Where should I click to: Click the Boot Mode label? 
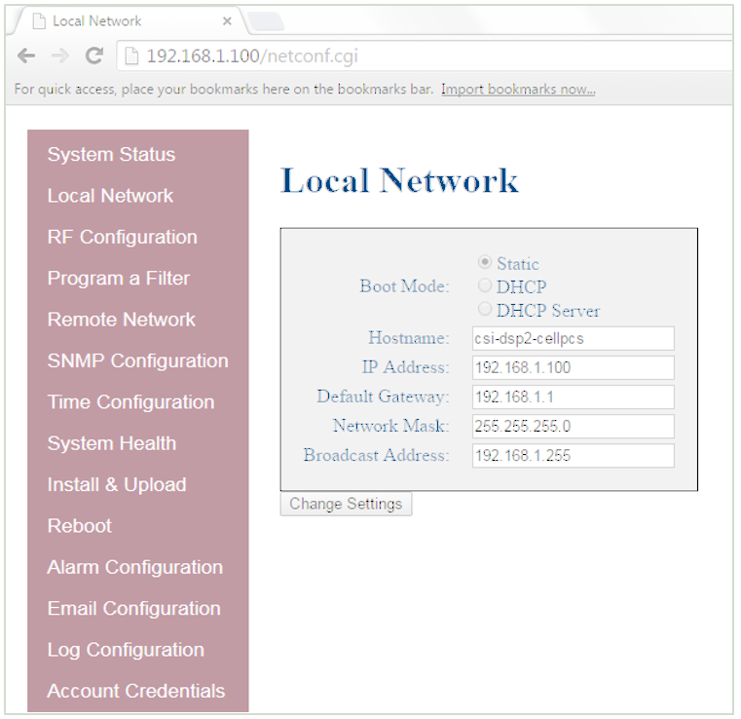(x=404, y=286)
